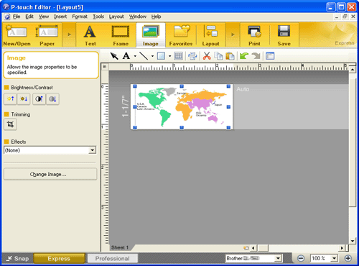This screenshot has width=359, height=266.
Task: Expand the arrow after the Paper button
Action: pyautogui.click(x=69, y=35)
